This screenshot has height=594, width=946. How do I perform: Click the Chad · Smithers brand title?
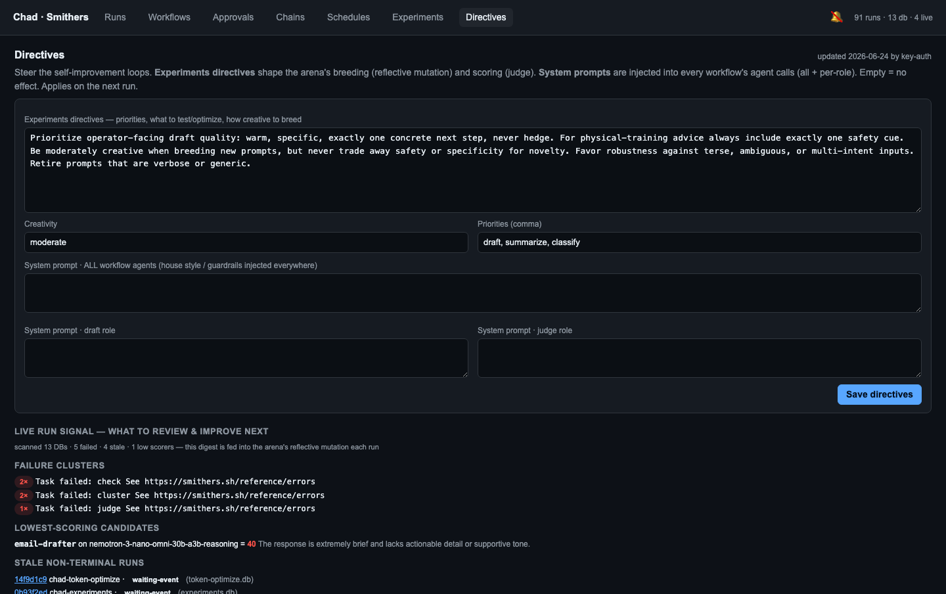51,17
